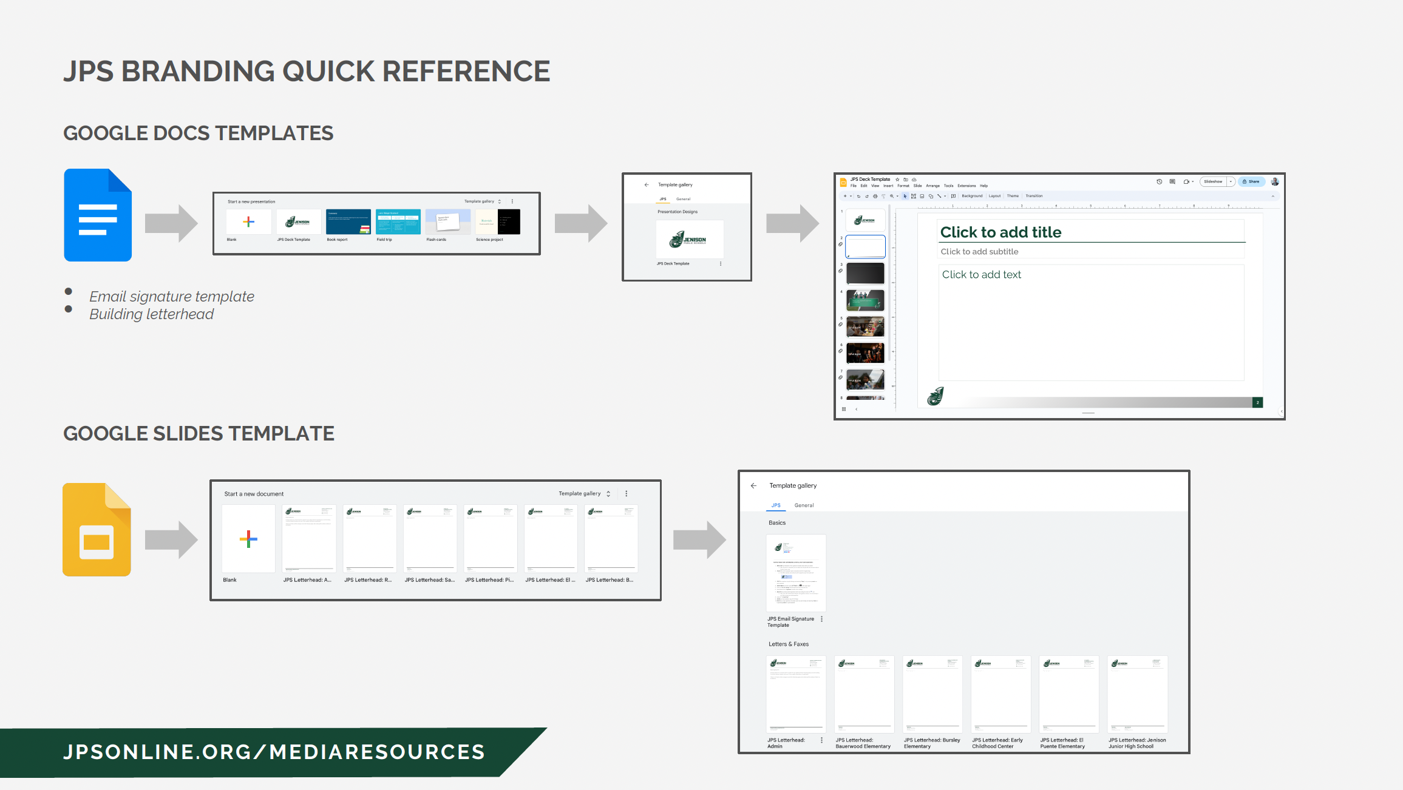Open the File menu in Slides

854,186
